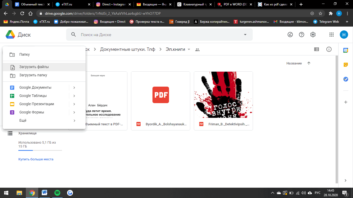Choose Загрузить папку from menu
Image resolution: width=353 pixels, height=198 pixels.
point(33,75)
